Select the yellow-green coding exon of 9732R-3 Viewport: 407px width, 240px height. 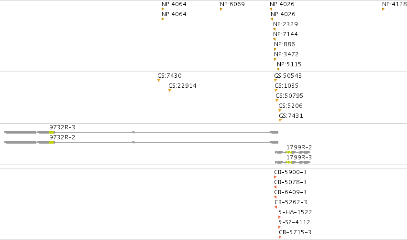(51, 132)
